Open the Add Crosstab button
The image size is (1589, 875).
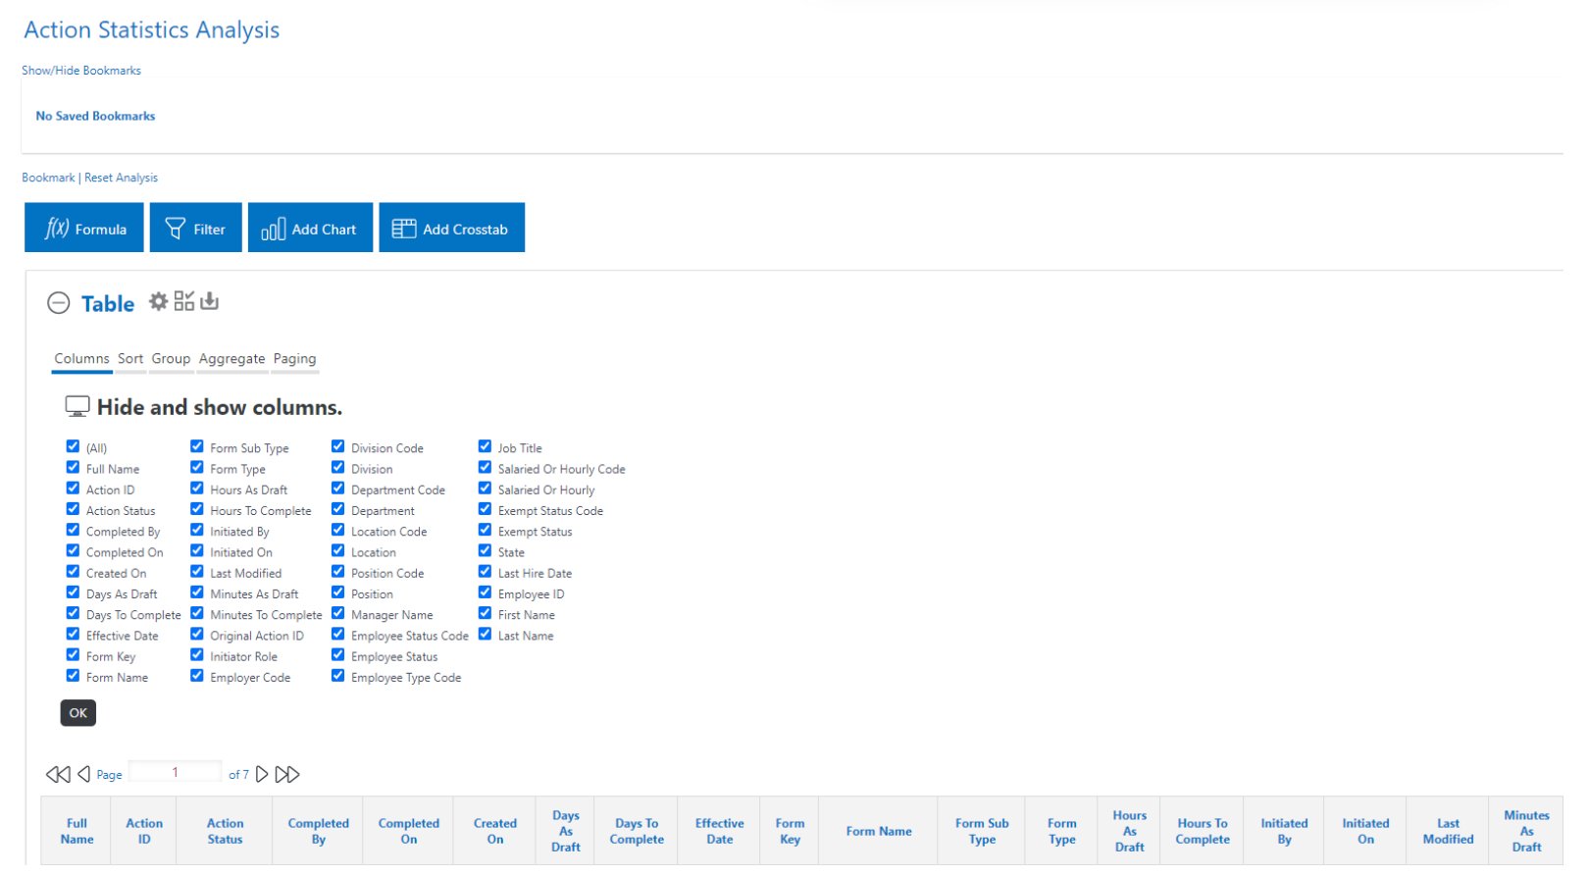coord(451,229)
